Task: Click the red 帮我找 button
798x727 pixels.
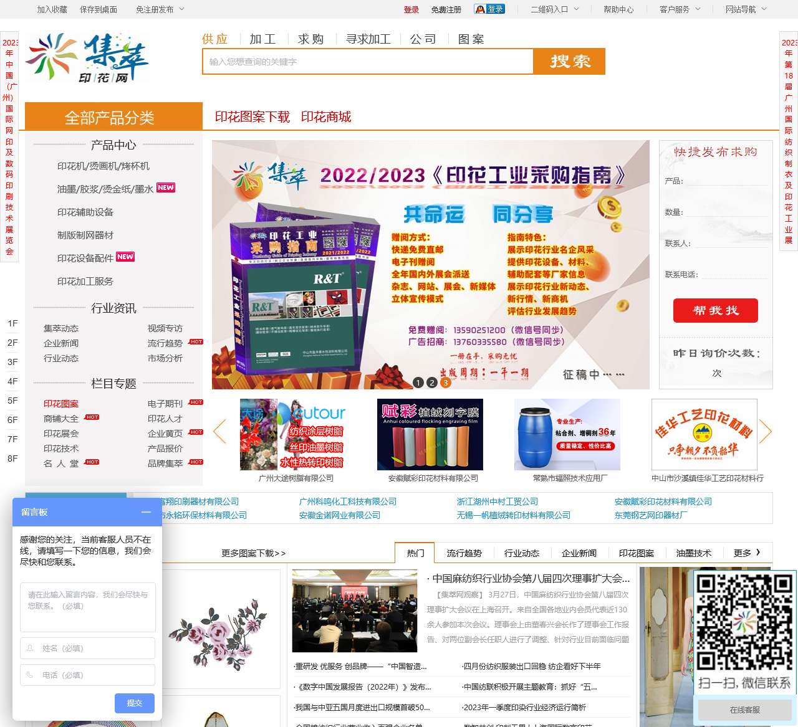Action: coord(716,310)
